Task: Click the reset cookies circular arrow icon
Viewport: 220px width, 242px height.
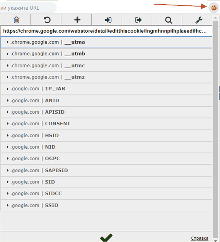Action: tap(47, 20)
